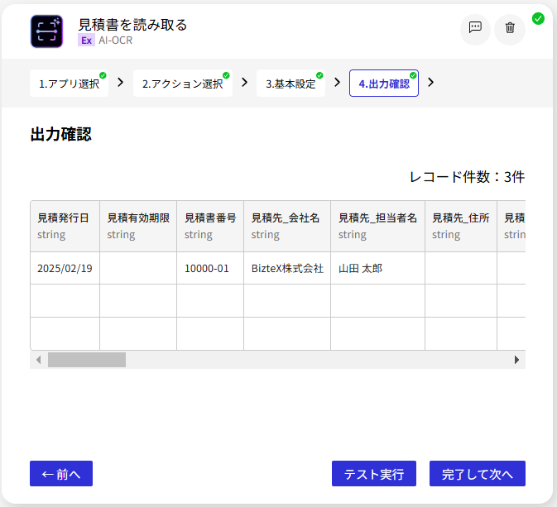This screenshot has width=557, height=507.
Task: Open step 3.基本設定
Action: click(x=291, y=84)
